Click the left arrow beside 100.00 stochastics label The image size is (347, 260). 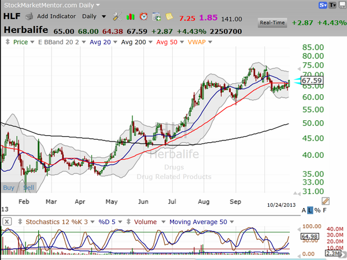coord(299,229)
